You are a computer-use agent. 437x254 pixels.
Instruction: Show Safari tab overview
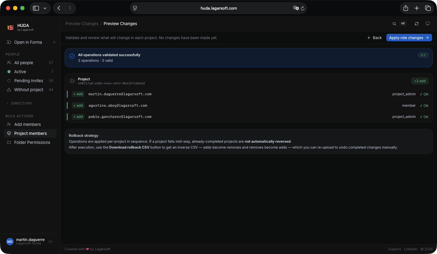click(428, 8)
